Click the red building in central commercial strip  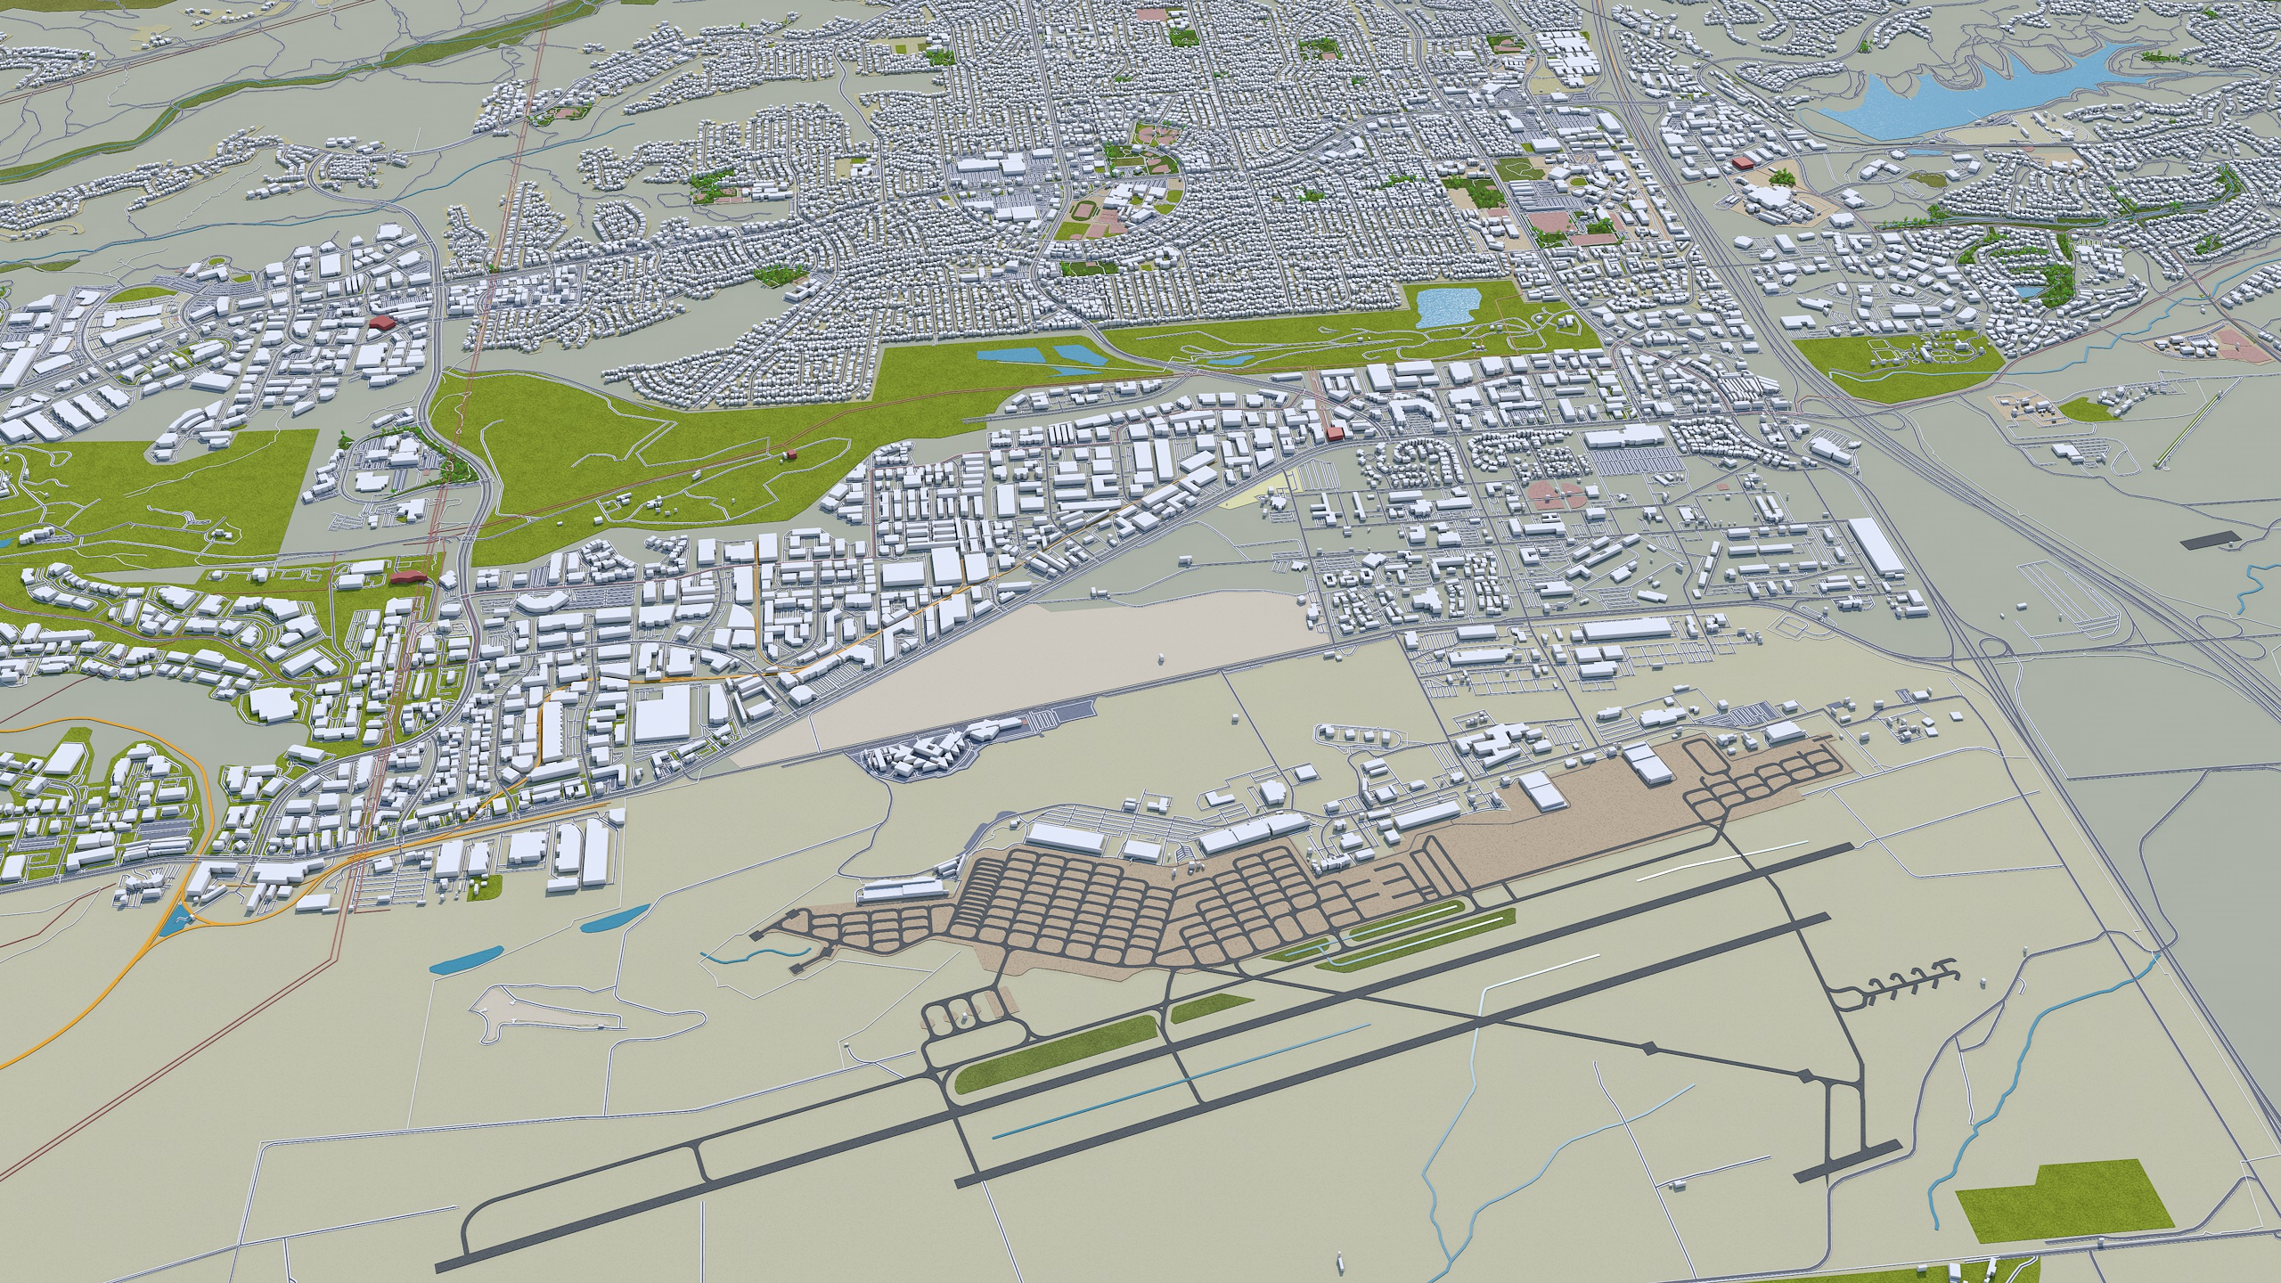point(1334,433)
